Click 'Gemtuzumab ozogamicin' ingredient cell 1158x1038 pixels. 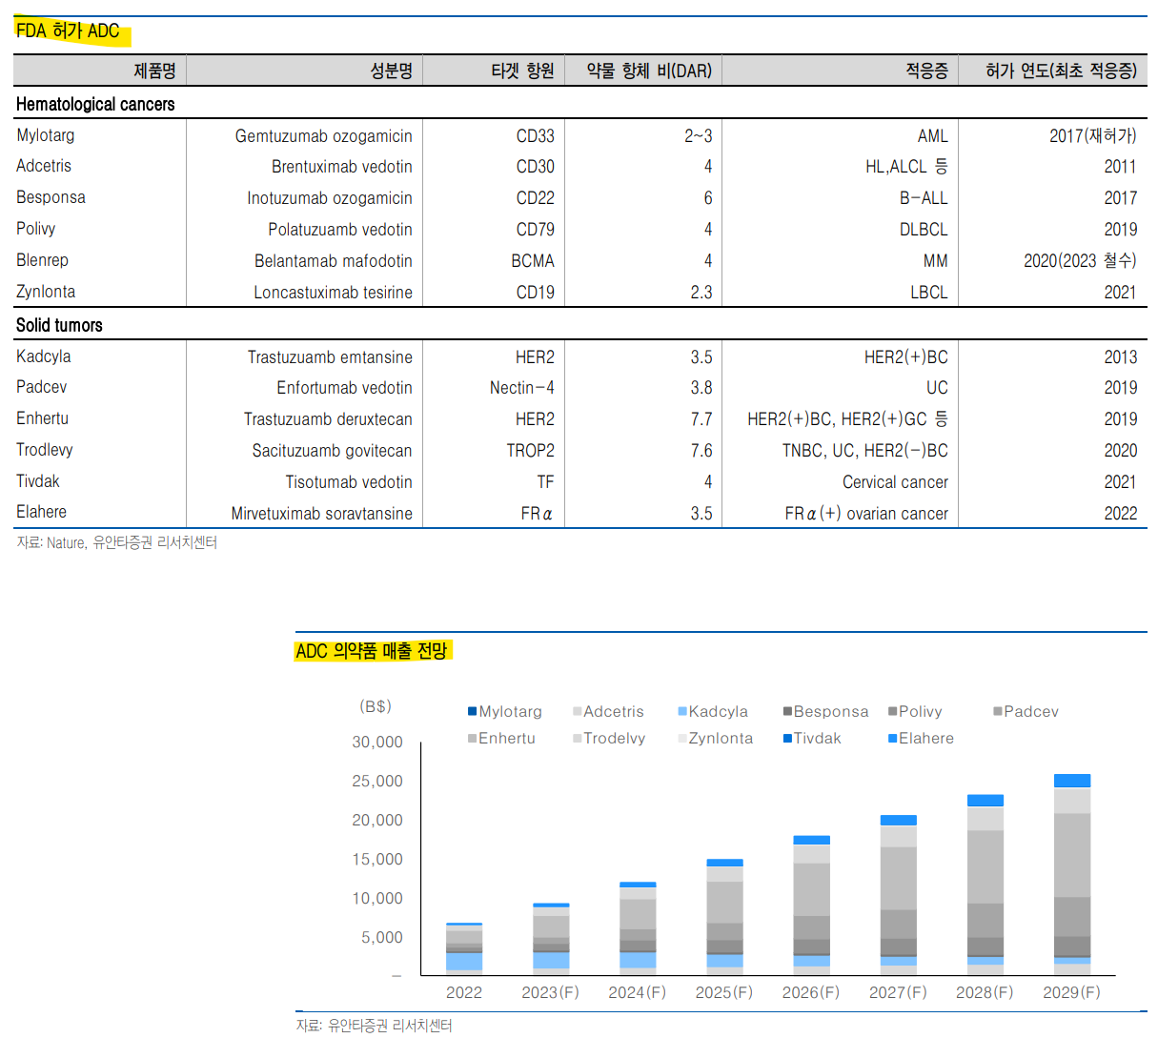(x=324, y=136)
